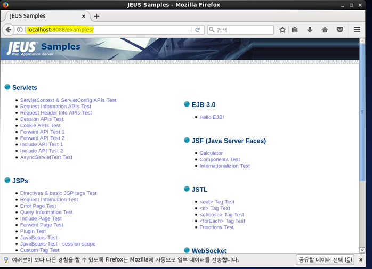The width and height of the screenshot is (372, 269).
Task: Click the JSPs section heading
Action: click(x=20, y=181)
